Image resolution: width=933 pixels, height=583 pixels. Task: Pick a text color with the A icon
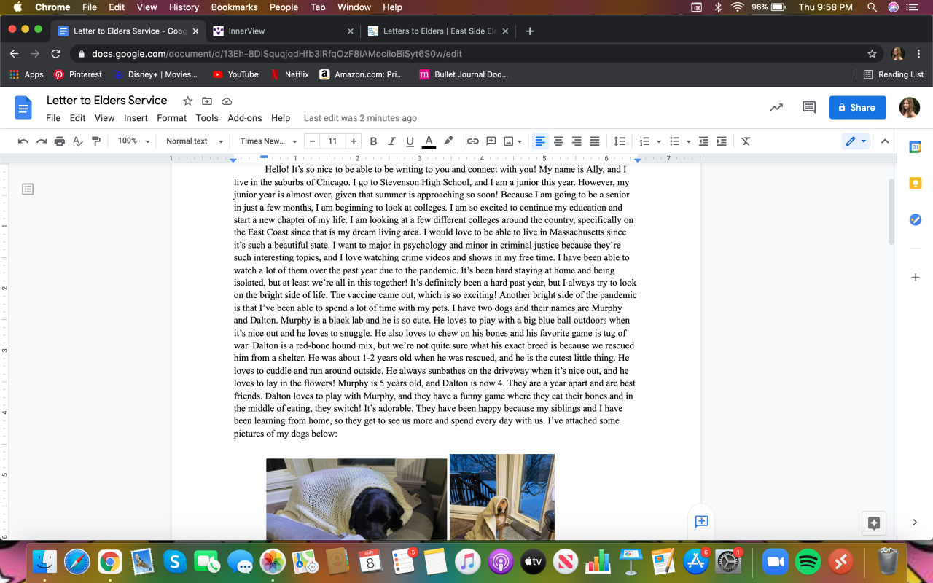429,141
